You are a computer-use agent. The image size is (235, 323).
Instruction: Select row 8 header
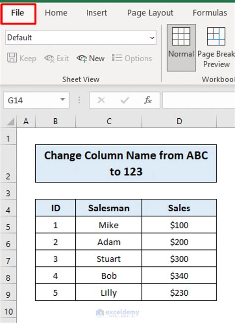[x=8, y=275]
